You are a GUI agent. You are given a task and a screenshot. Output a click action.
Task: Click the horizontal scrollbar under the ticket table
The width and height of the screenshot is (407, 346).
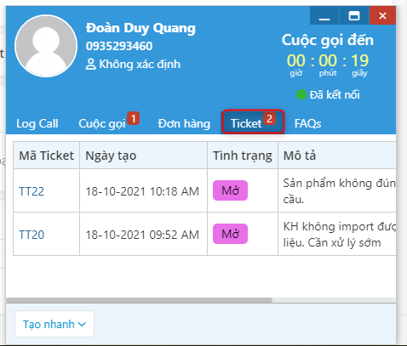(x=139, y=300)
